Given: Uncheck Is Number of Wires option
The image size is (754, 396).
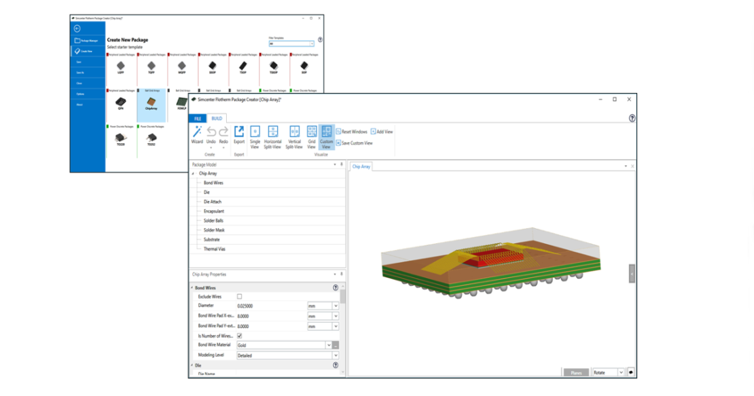Looking at the screenshot, I should (x=239, y=336).
